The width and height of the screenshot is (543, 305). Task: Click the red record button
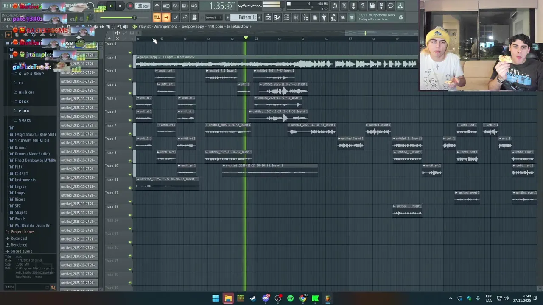pos(130,6)
